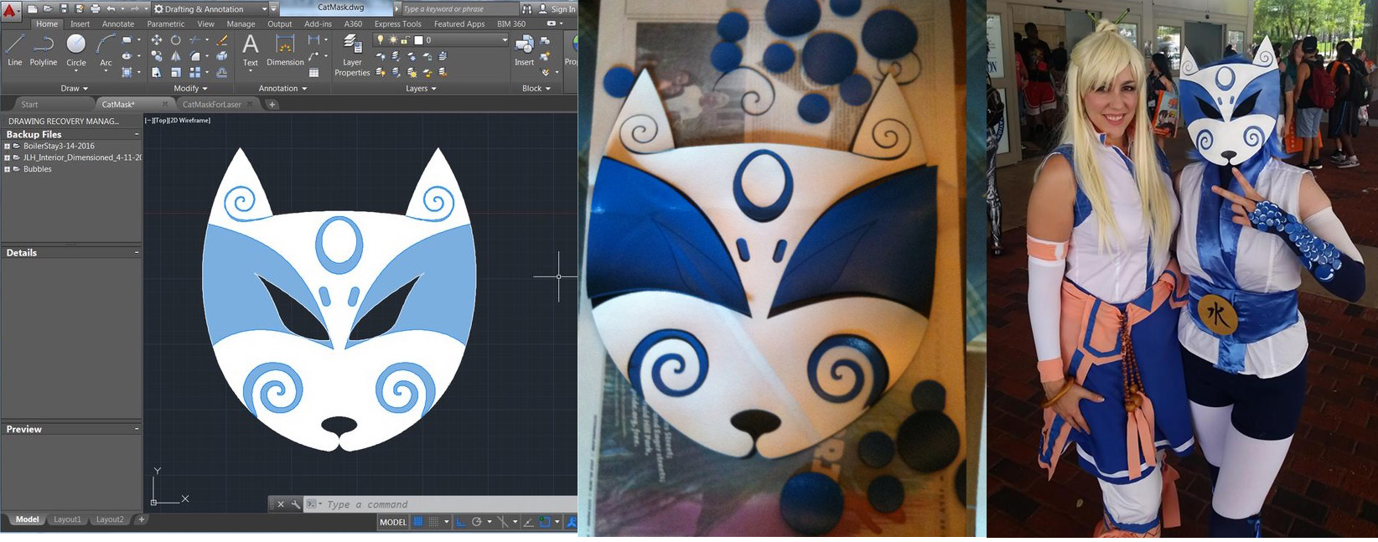
Task: Open command line customization wrench
Action: (x=295, y=504)
